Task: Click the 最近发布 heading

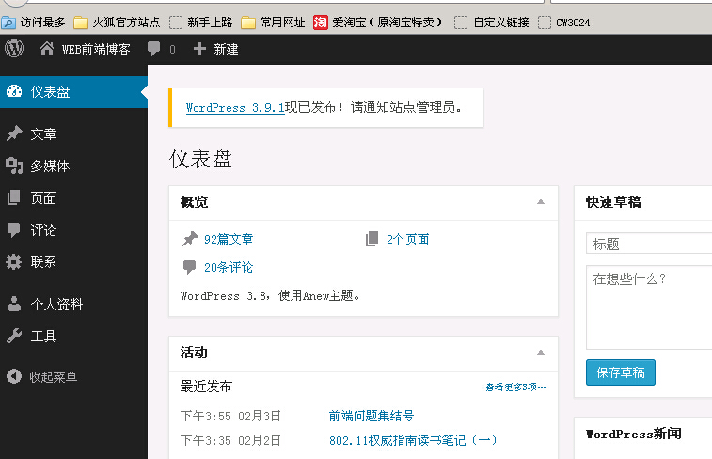Action: point(206,387)
